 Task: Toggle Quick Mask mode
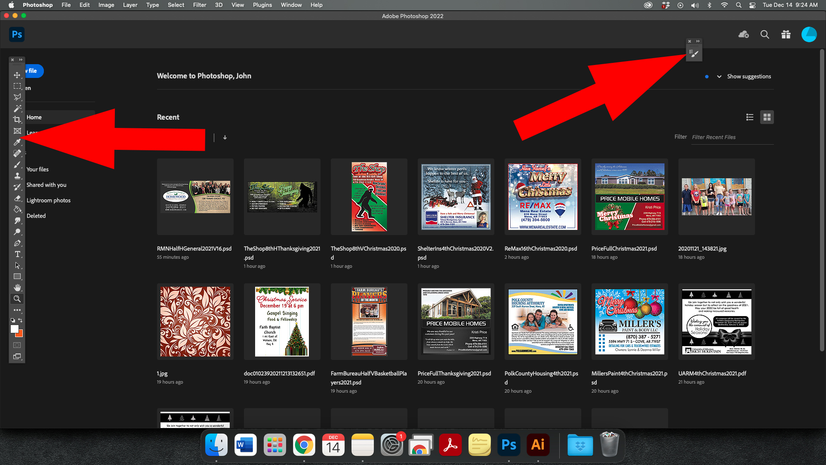coord(17,345)
